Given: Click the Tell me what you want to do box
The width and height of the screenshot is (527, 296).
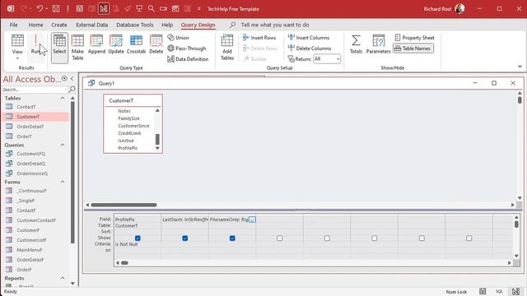Looking at the screenshot, I should (275, 25).
